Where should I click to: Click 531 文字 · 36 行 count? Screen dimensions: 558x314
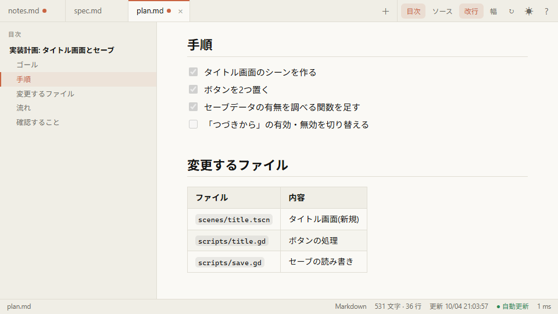pyautogui.click(x=398, y=306)
